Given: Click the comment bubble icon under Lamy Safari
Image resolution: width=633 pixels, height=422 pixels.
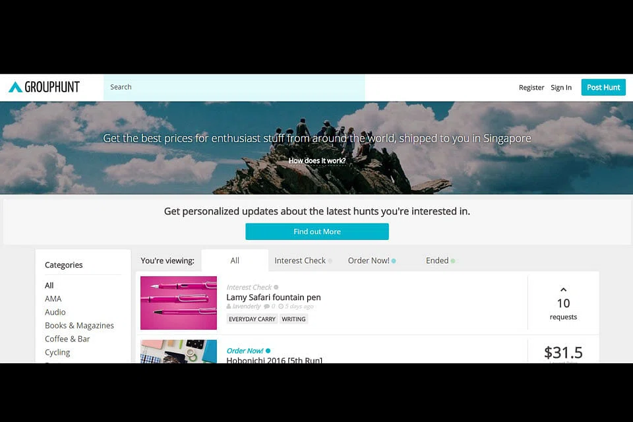Looking at the screenshot, I should tap(266, 307).
